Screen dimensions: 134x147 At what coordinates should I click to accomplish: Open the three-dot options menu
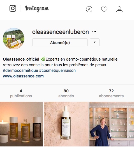[x=94, y=31]
